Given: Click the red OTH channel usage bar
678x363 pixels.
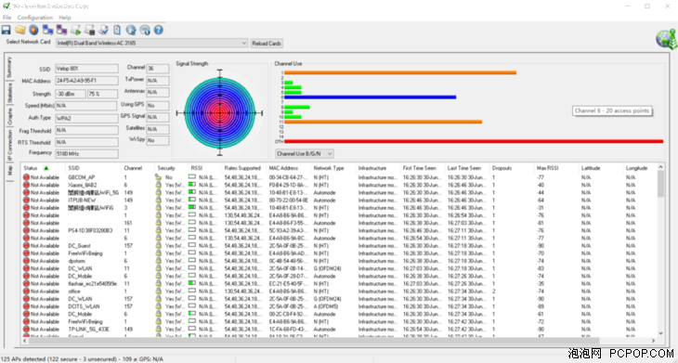Looking at the screenshot, I should [474, 141].
